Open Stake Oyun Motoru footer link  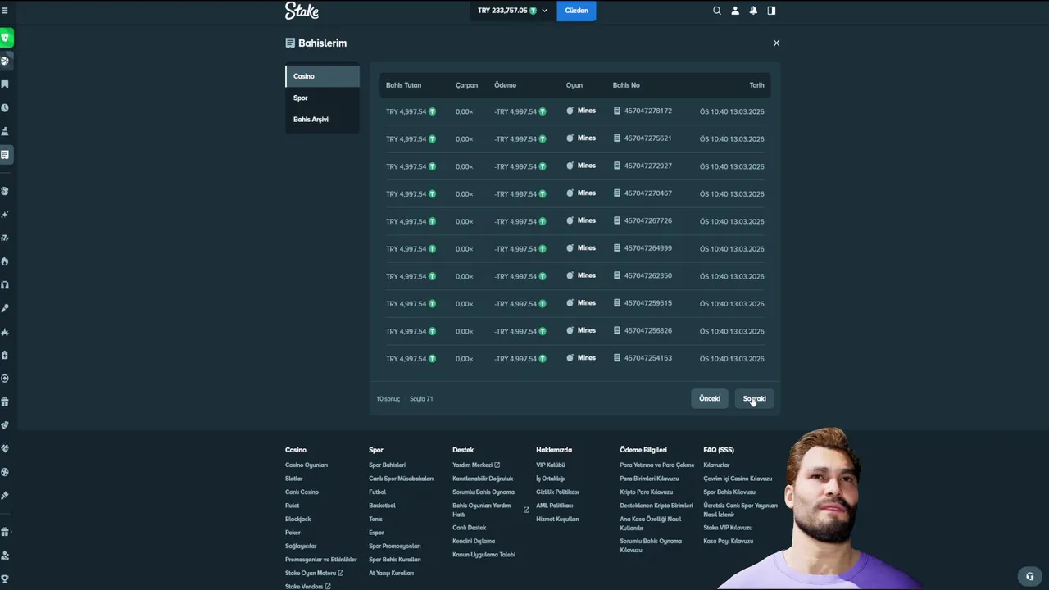314,573
